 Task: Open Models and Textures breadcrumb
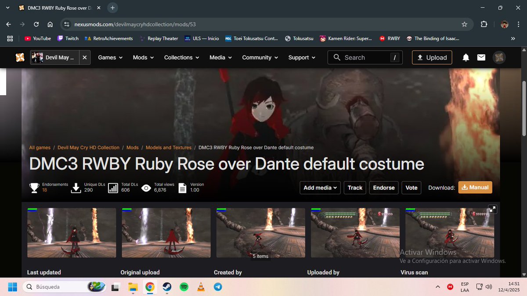click(x=169, y=148)
